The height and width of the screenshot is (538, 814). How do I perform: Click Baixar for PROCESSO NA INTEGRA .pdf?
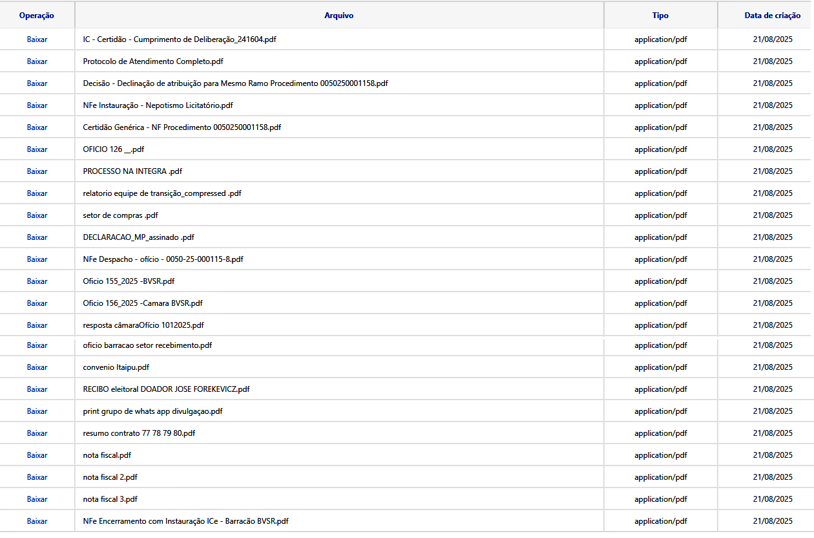click(37, 171)
